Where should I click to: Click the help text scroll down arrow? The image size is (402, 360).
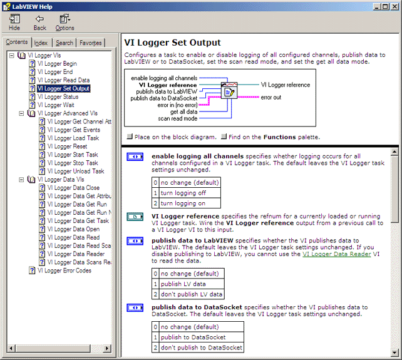coord(394,353)
